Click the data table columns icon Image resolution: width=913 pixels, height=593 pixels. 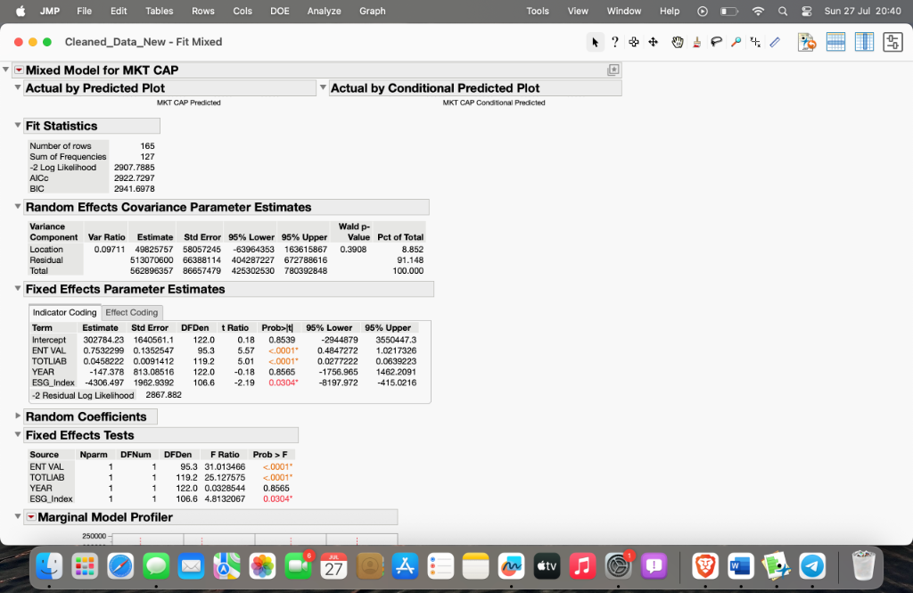click(x=864, y=42)
